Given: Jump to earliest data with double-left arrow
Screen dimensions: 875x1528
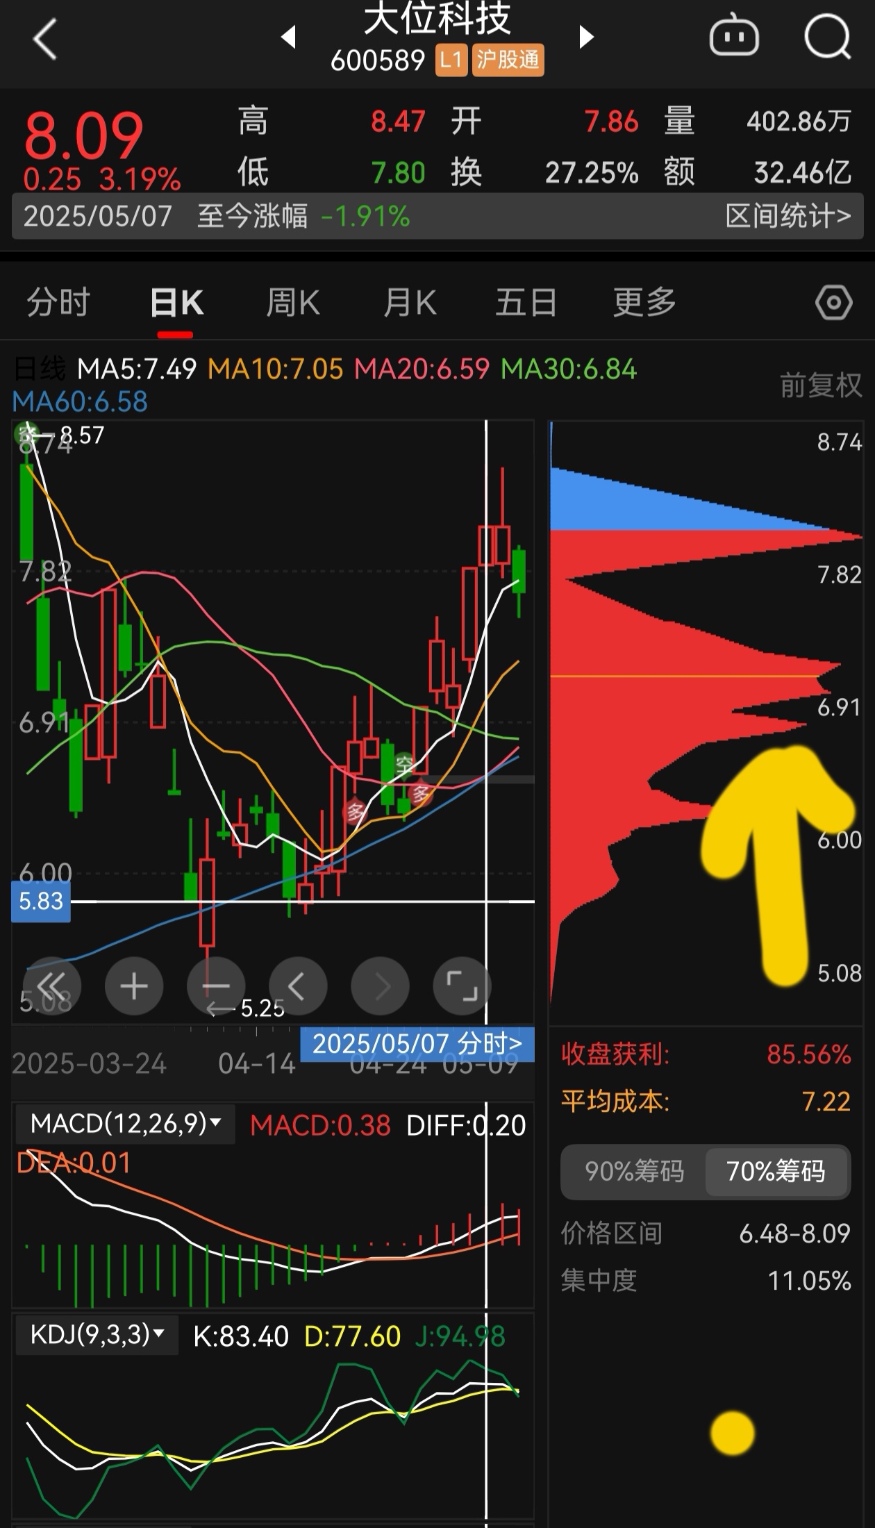Looking at the screenshot, I should coord(52,986).
